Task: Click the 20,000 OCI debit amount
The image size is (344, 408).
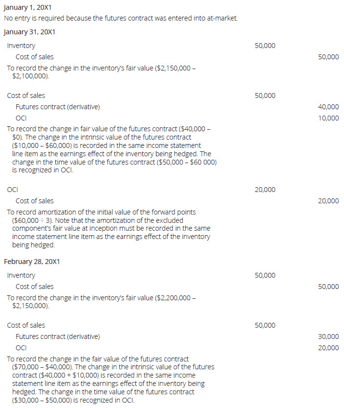Action: [265, 190]
